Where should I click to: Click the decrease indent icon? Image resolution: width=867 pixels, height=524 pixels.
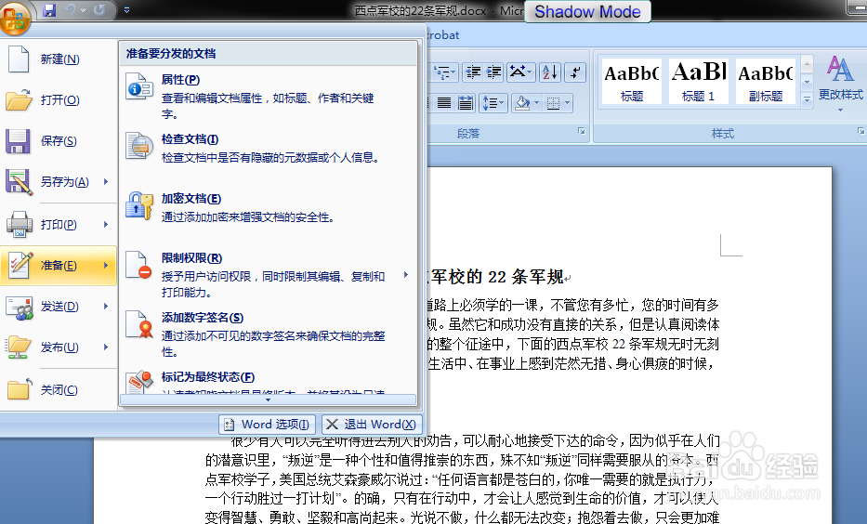click(x=473, y=72)
